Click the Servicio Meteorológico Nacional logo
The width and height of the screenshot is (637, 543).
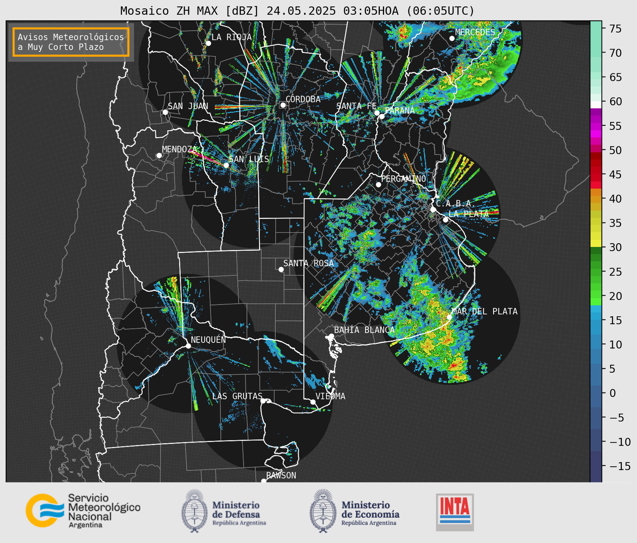pyautogui.click(x=83, y=511)
